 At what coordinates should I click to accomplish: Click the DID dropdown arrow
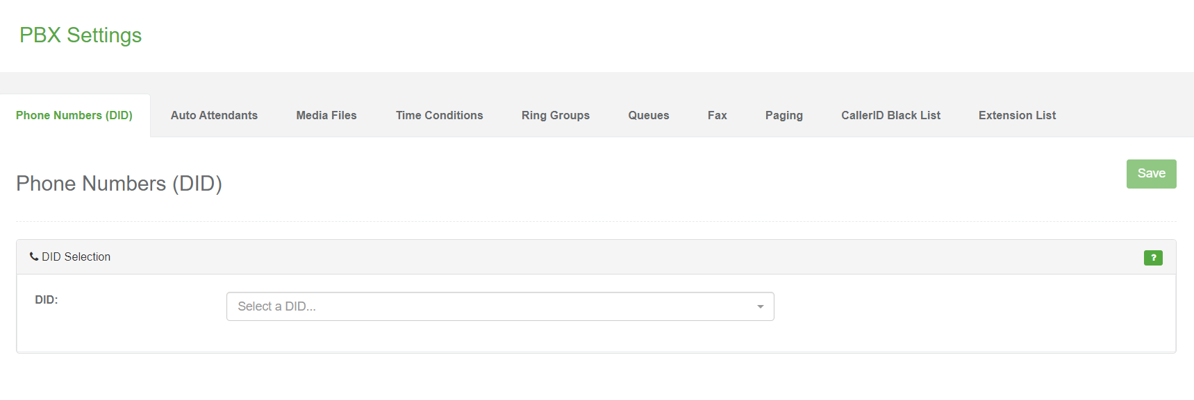click(x=761, y=306)
